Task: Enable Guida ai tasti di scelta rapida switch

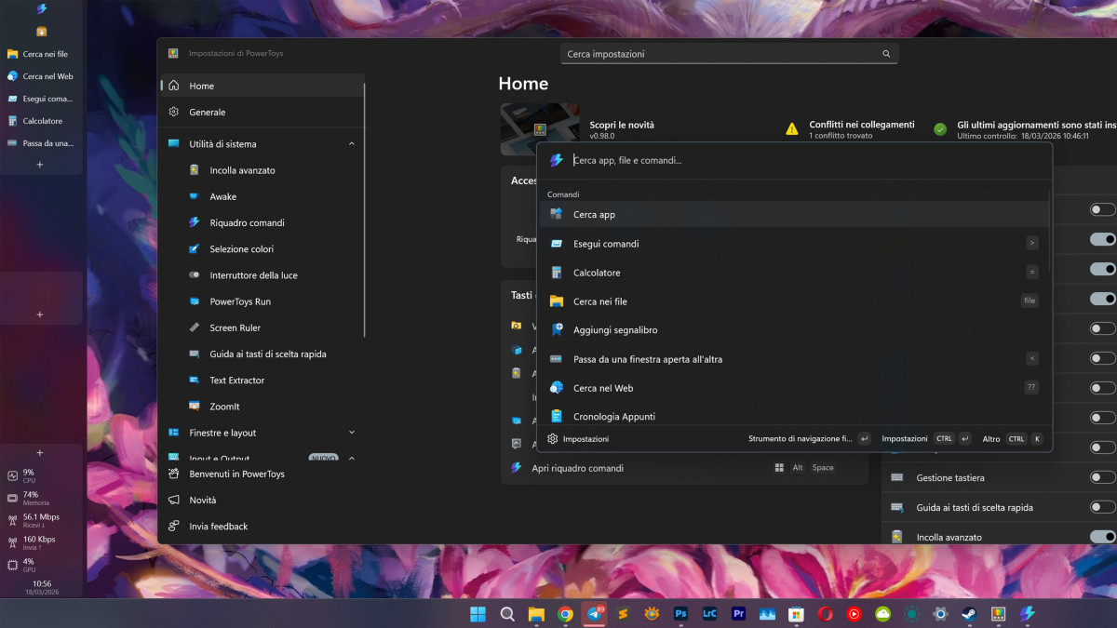Action: point(1102,507)
